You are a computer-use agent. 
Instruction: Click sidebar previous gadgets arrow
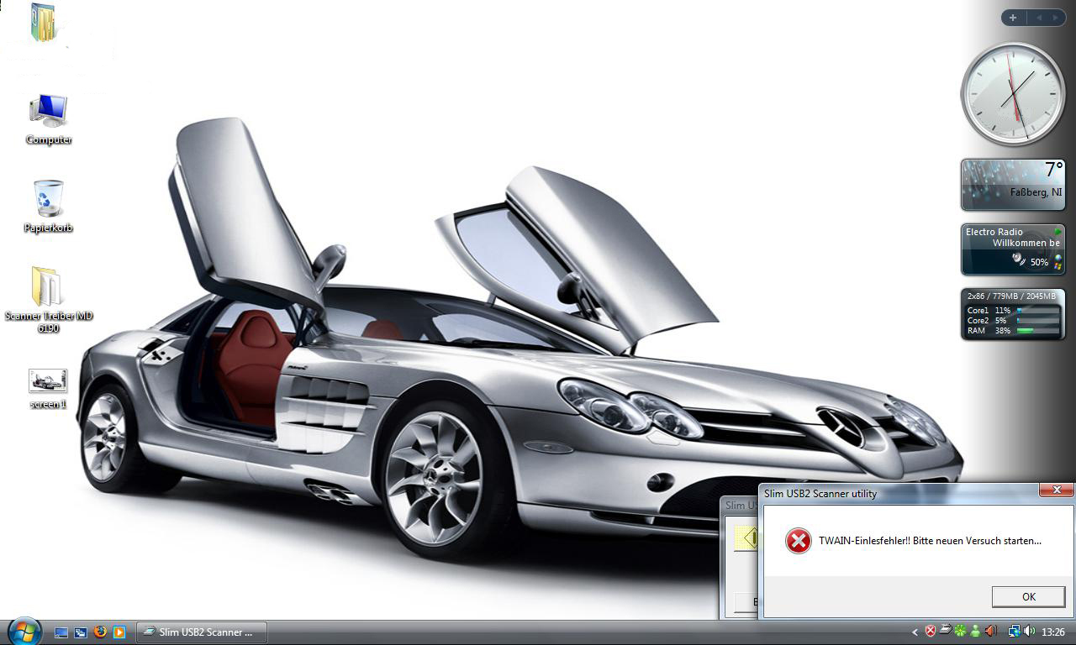pos(1039,18)
